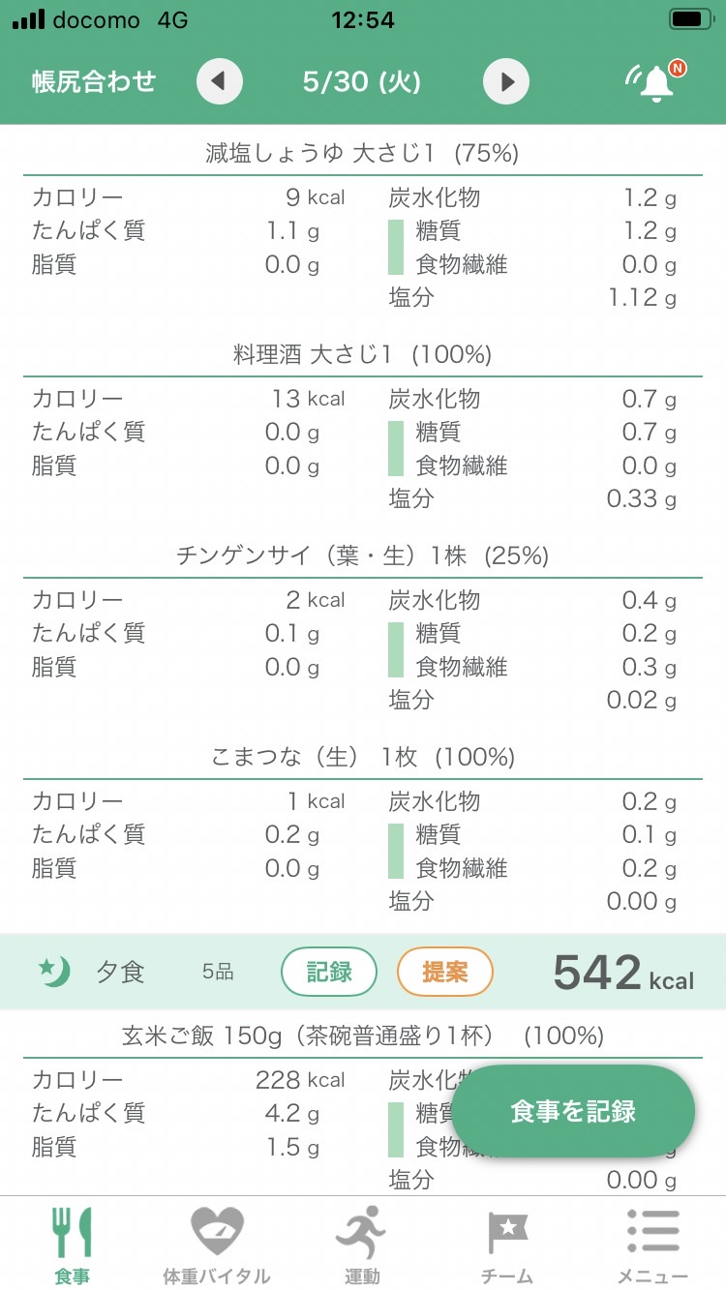Open the 玄米ご飯 150g entry
The image size is (726, 1291).
[x=362, y=1036]
